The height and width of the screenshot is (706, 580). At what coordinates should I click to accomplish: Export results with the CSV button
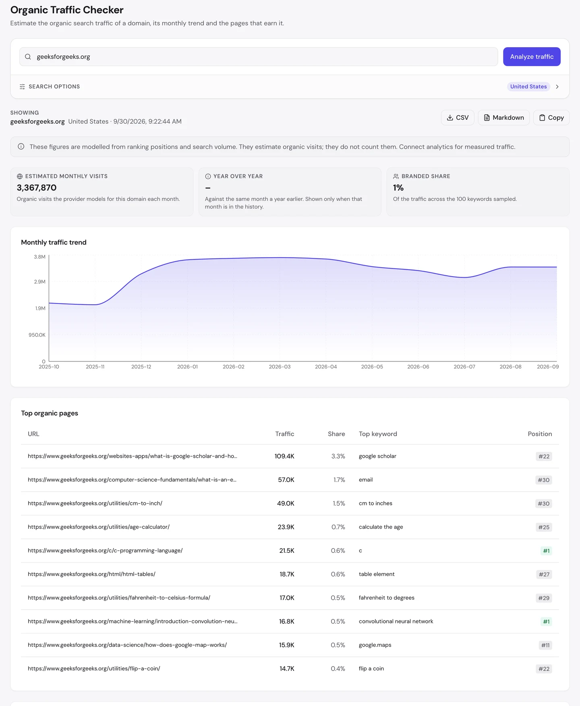pos(458,118)
